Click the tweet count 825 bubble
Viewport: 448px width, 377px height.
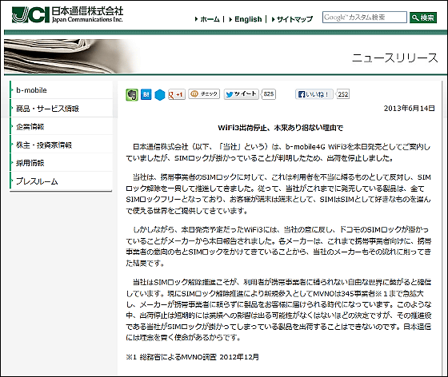point(269,94)
